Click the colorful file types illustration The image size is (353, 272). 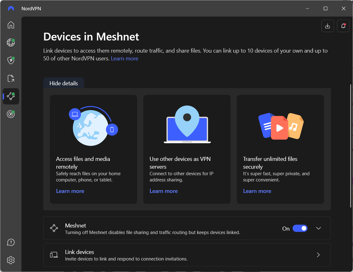tap(281, 126)
